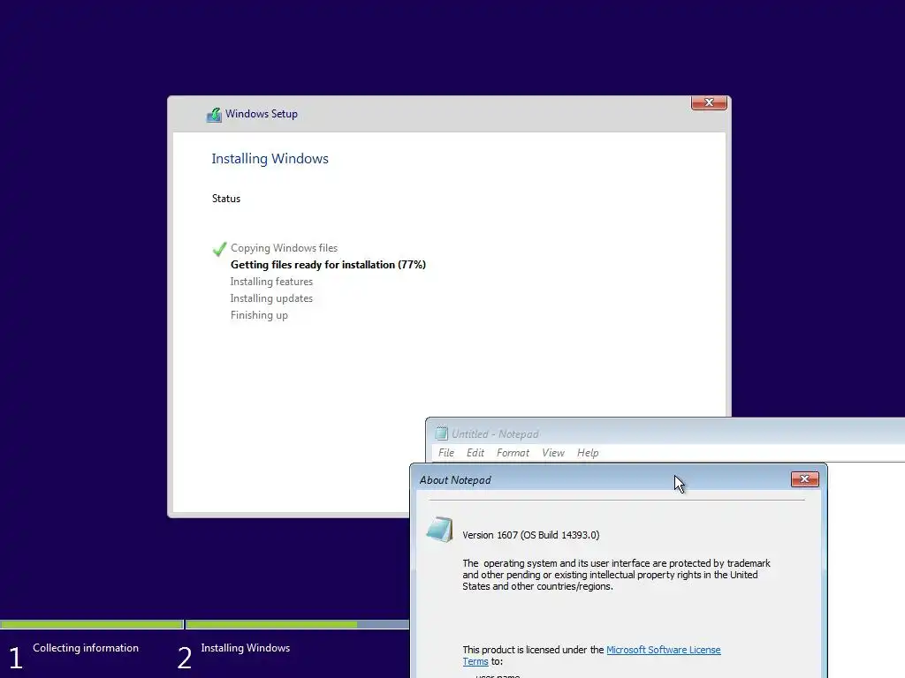Screen dimensions: 905x678
Task: Click the 'Installing Windows' heading in Setup
Action: [270, 159]
